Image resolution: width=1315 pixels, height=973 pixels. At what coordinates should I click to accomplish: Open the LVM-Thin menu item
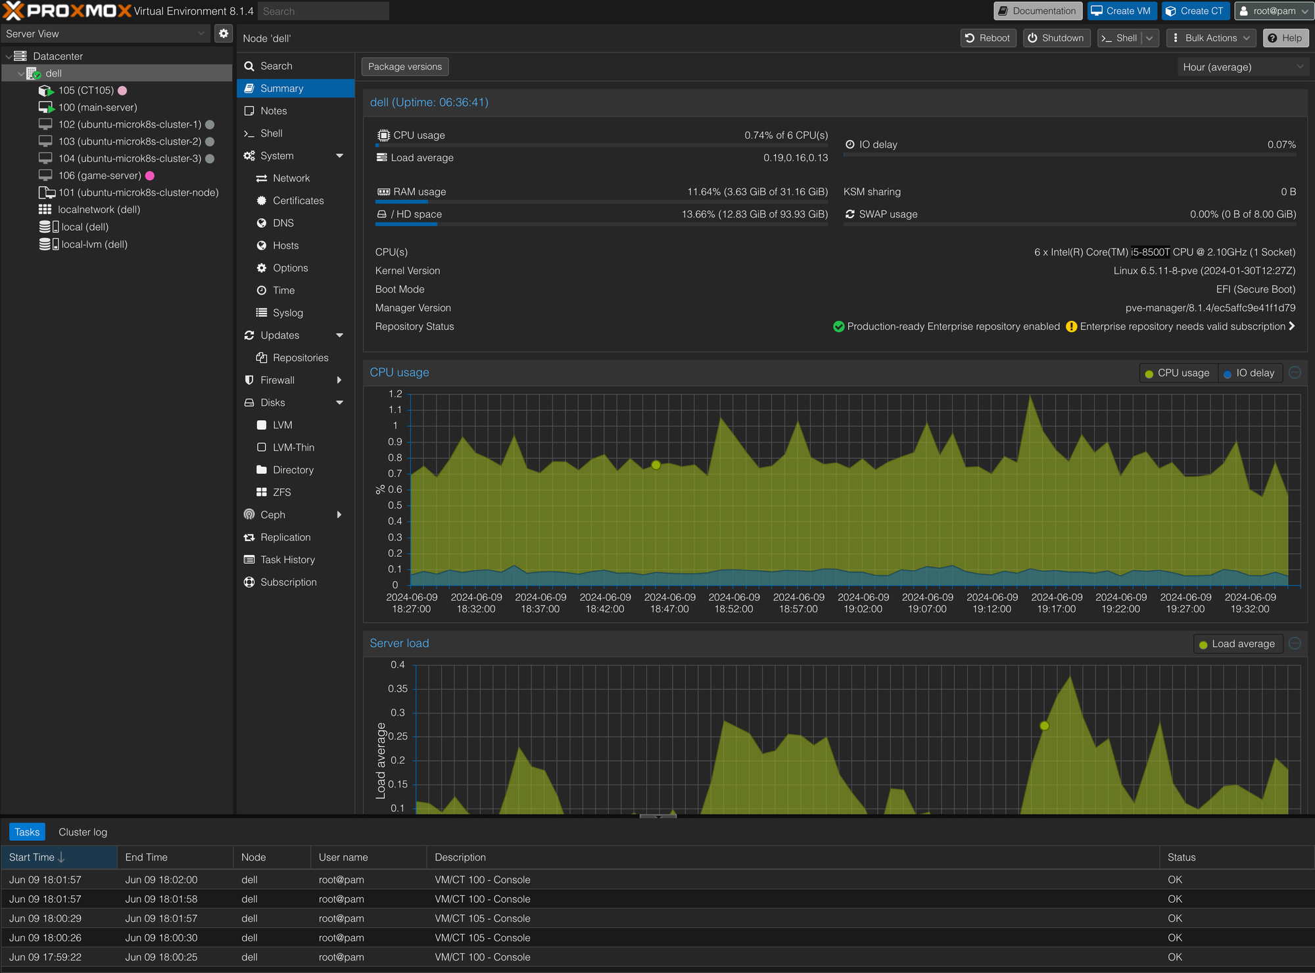pos(296,448)
